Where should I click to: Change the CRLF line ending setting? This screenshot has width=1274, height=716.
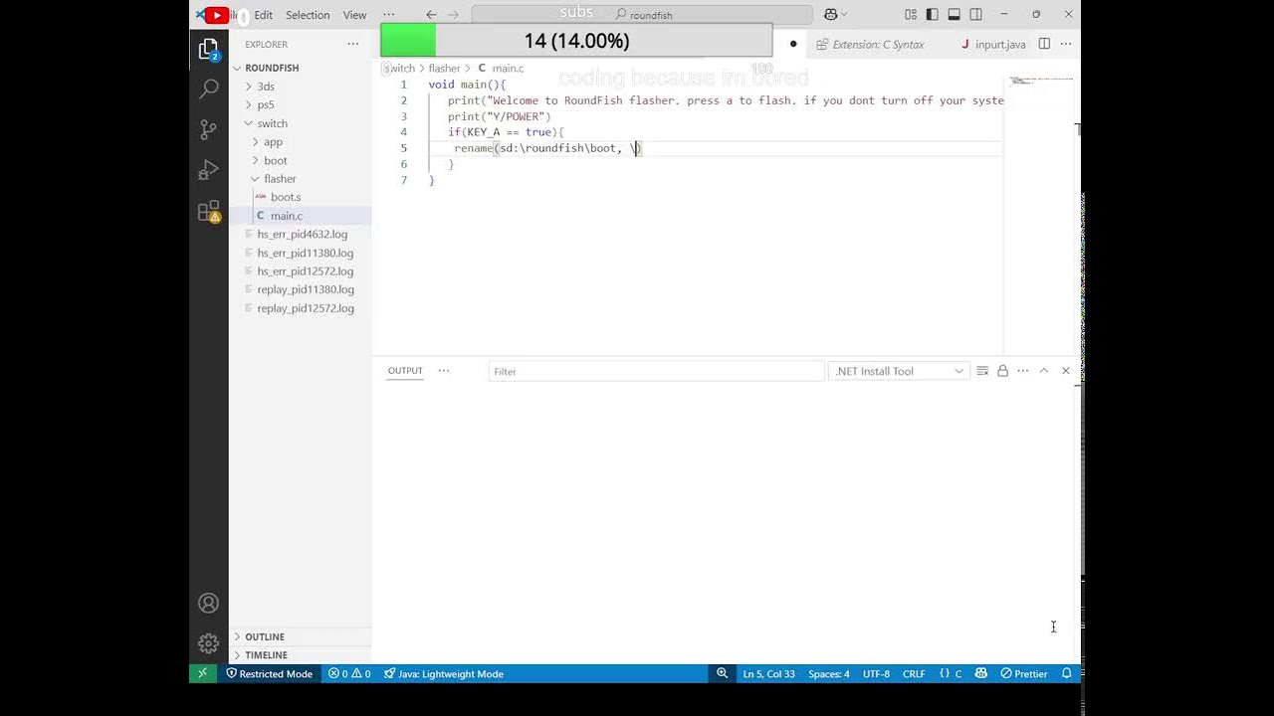914,673
